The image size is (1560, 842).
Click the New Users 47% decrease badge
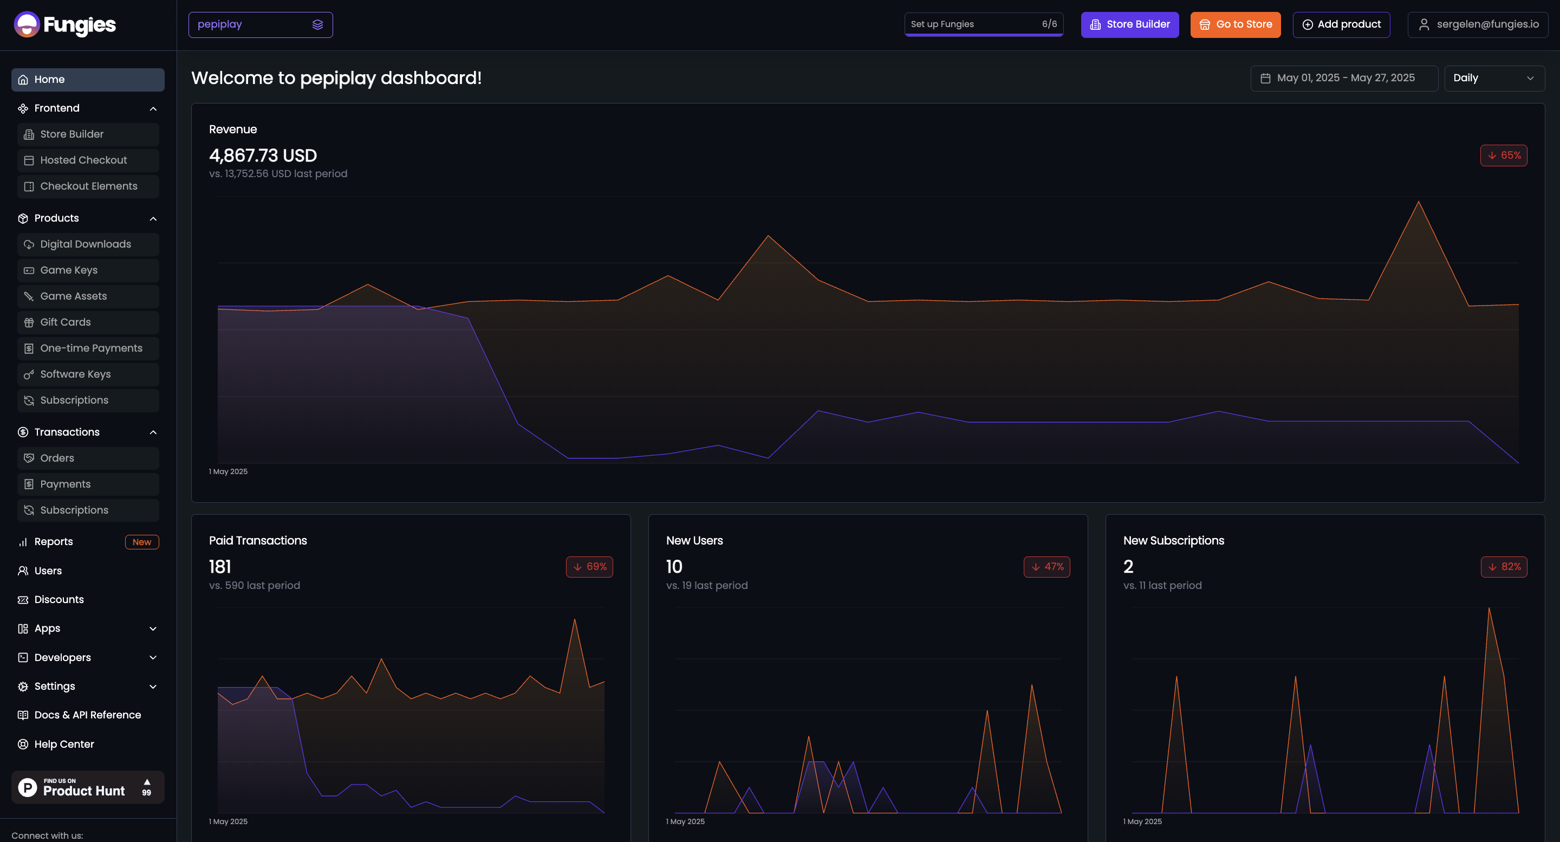tap(1046, 567)
